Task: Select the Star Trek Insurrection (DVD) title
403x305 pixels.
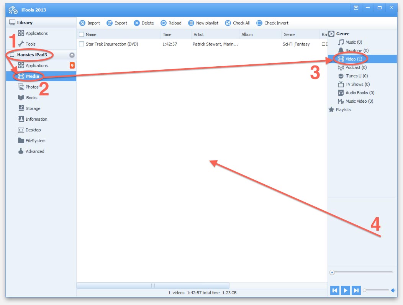Action: pyautogui.click(x=112, y=44)
